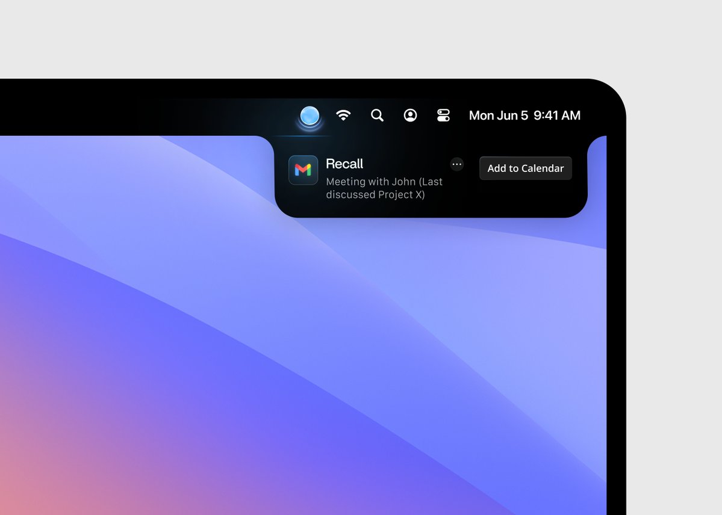Open the user account icon
Image resolution: width=722 pixels, height=515 pixels.
pos(410,115)
